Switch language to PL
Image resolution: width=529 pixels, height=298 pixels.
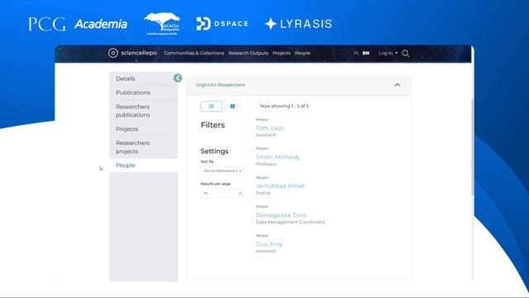point(356,53)
